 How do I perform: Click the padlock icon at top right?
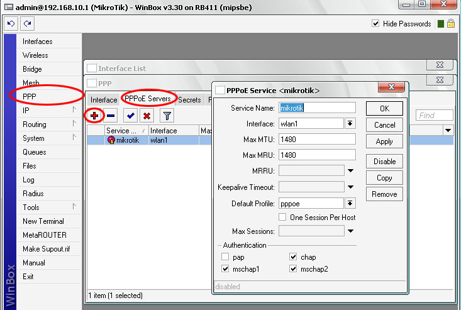pos(451,23)
